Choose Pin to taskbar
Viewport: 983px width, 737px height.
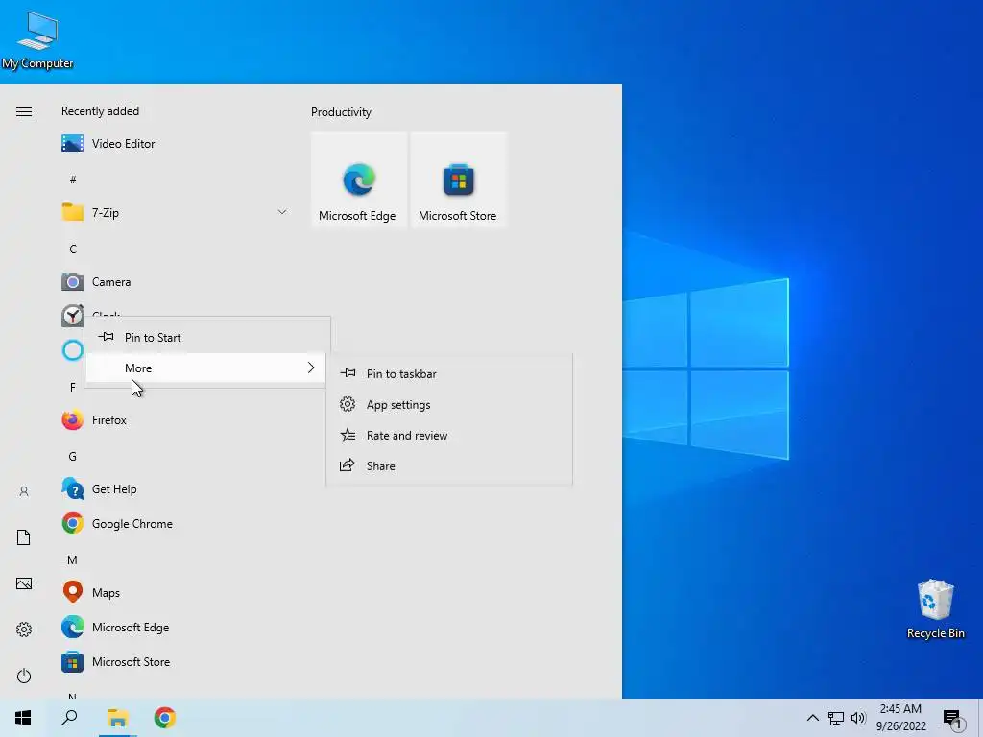click(449, 373)
